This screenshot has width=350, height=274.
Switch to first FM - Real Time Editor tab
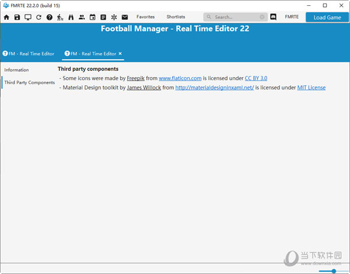[29, 54]
